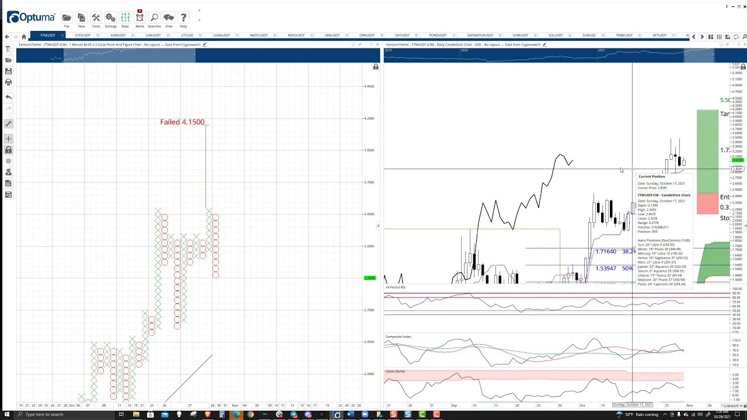
Task: Switch to the SOLUSDT tab
Action: (556, 36)
